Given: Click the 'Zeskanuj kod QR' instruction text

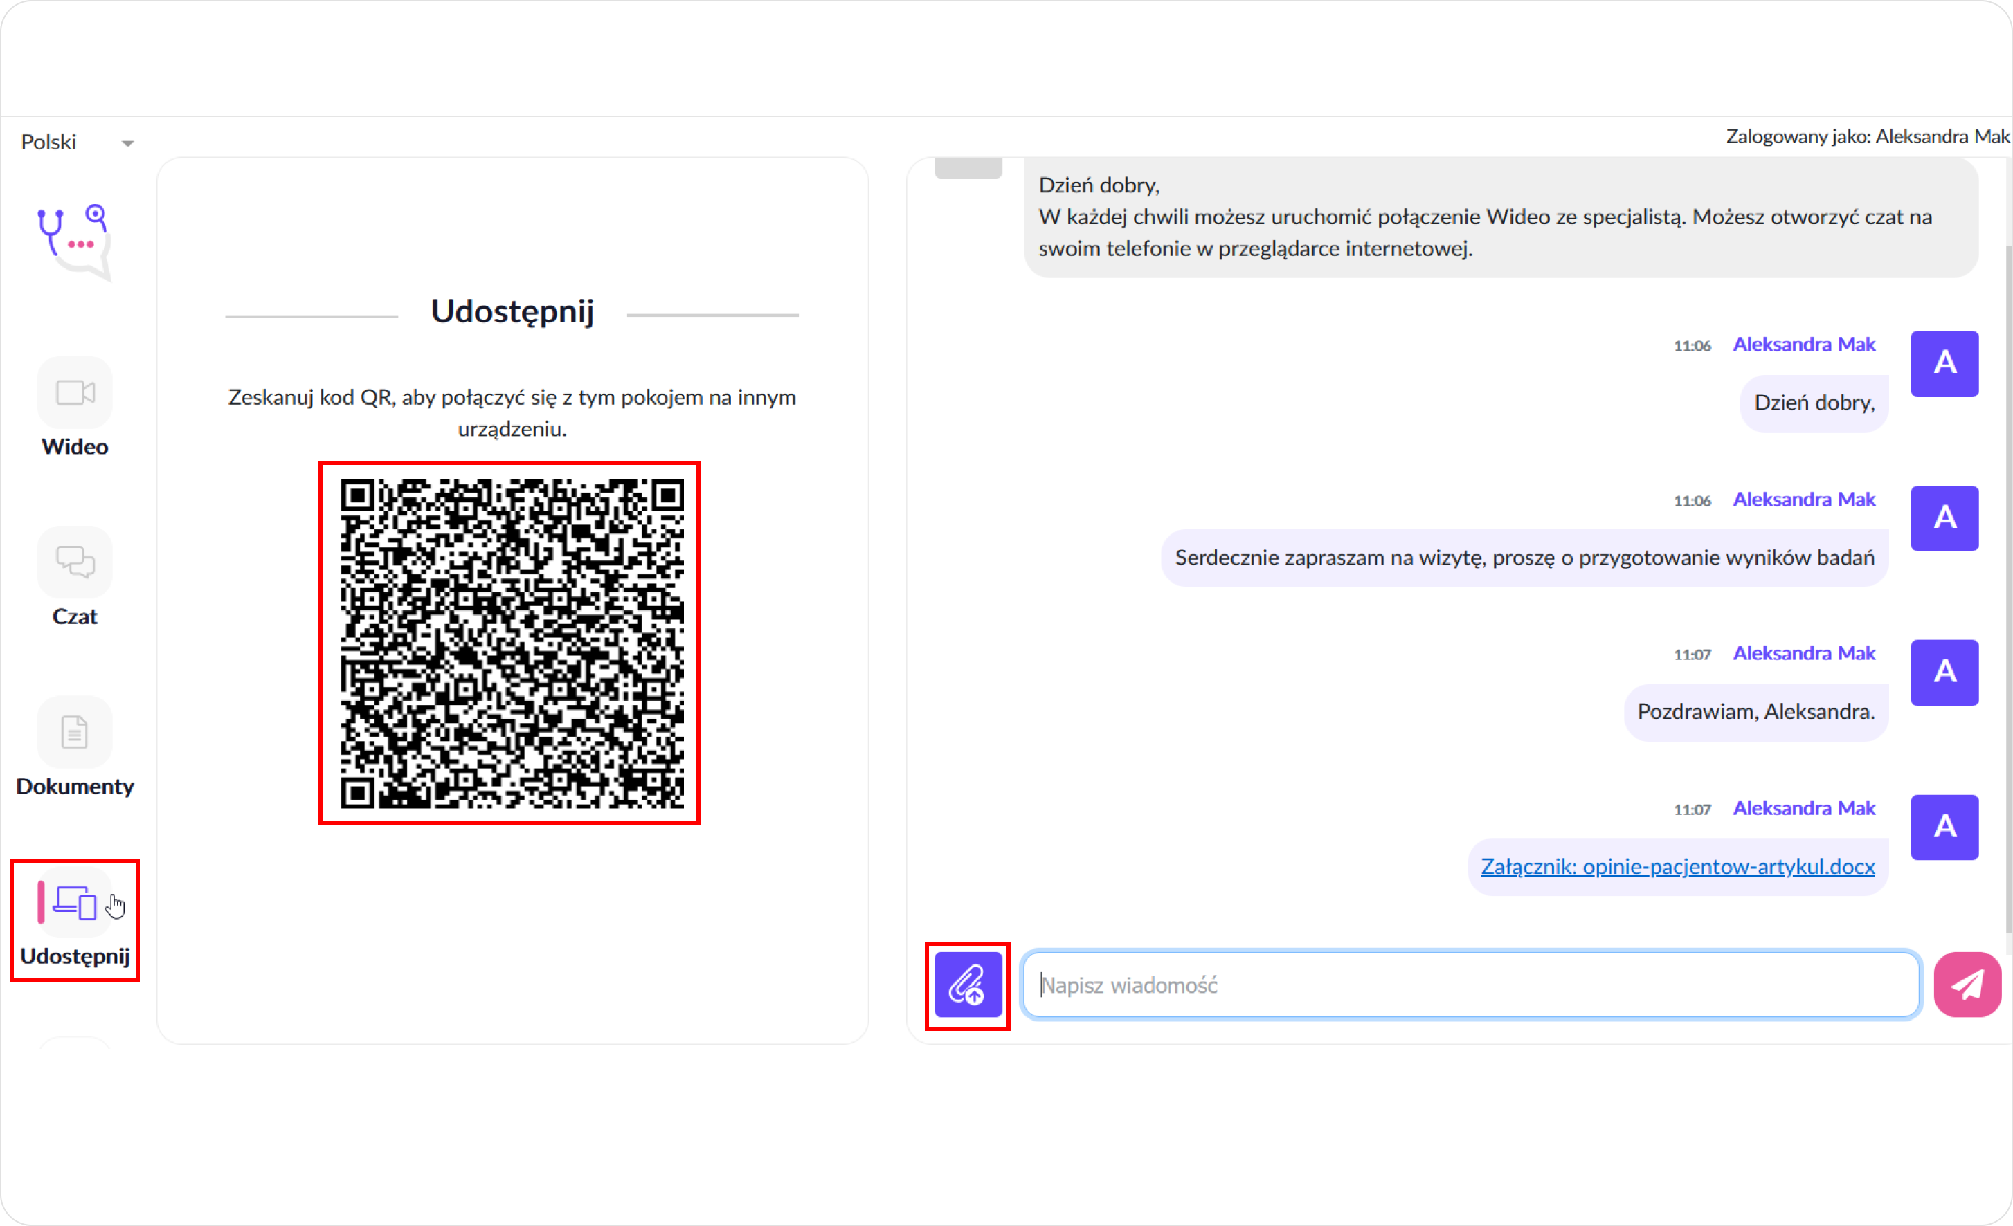Looking at the screenshot, I should click(512, 413).
